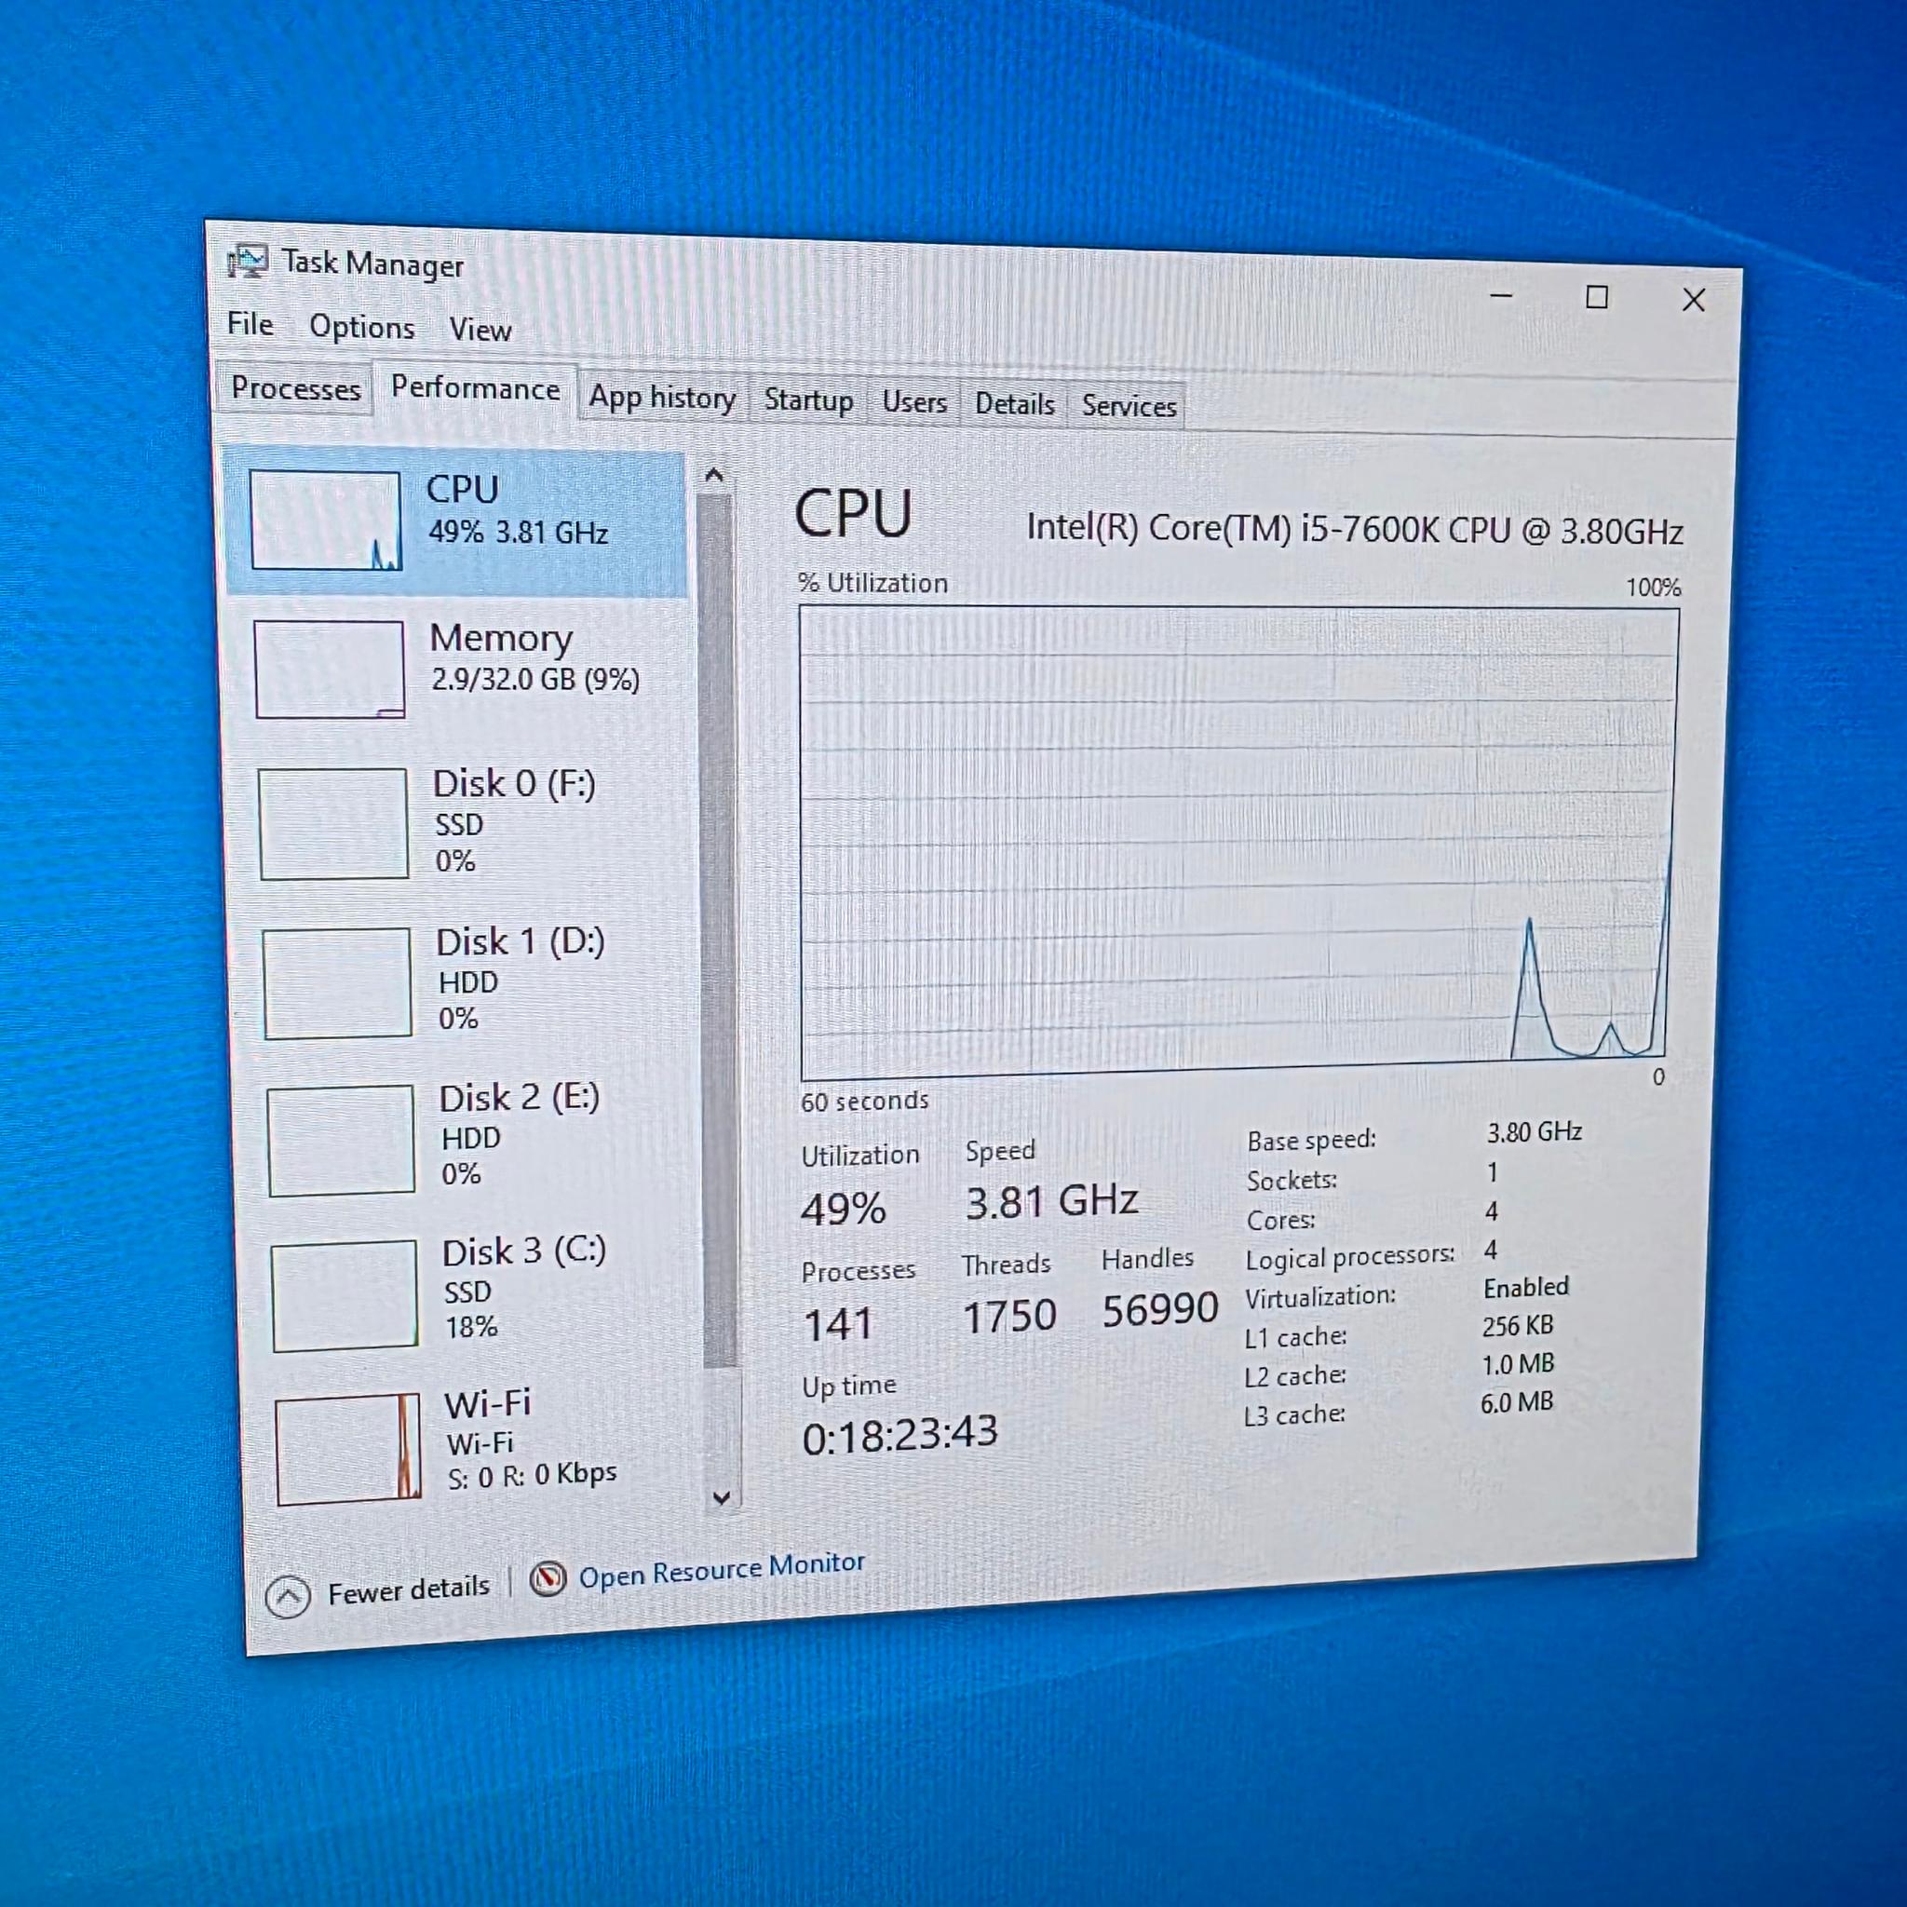
Task: Collapse view with Fewer details chevron
Action: coord(289,1596)
